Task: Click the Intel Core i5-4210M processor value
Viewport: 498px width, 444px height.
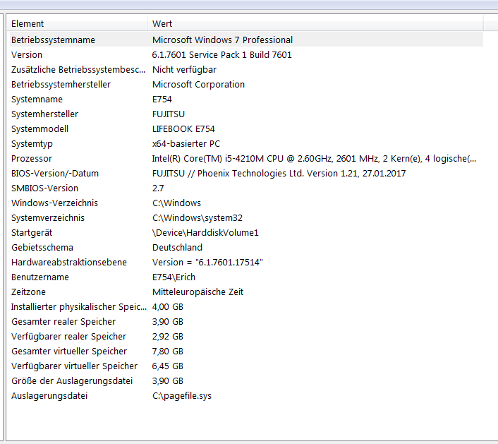Action: pyautogui.click(x=314, y=159)
